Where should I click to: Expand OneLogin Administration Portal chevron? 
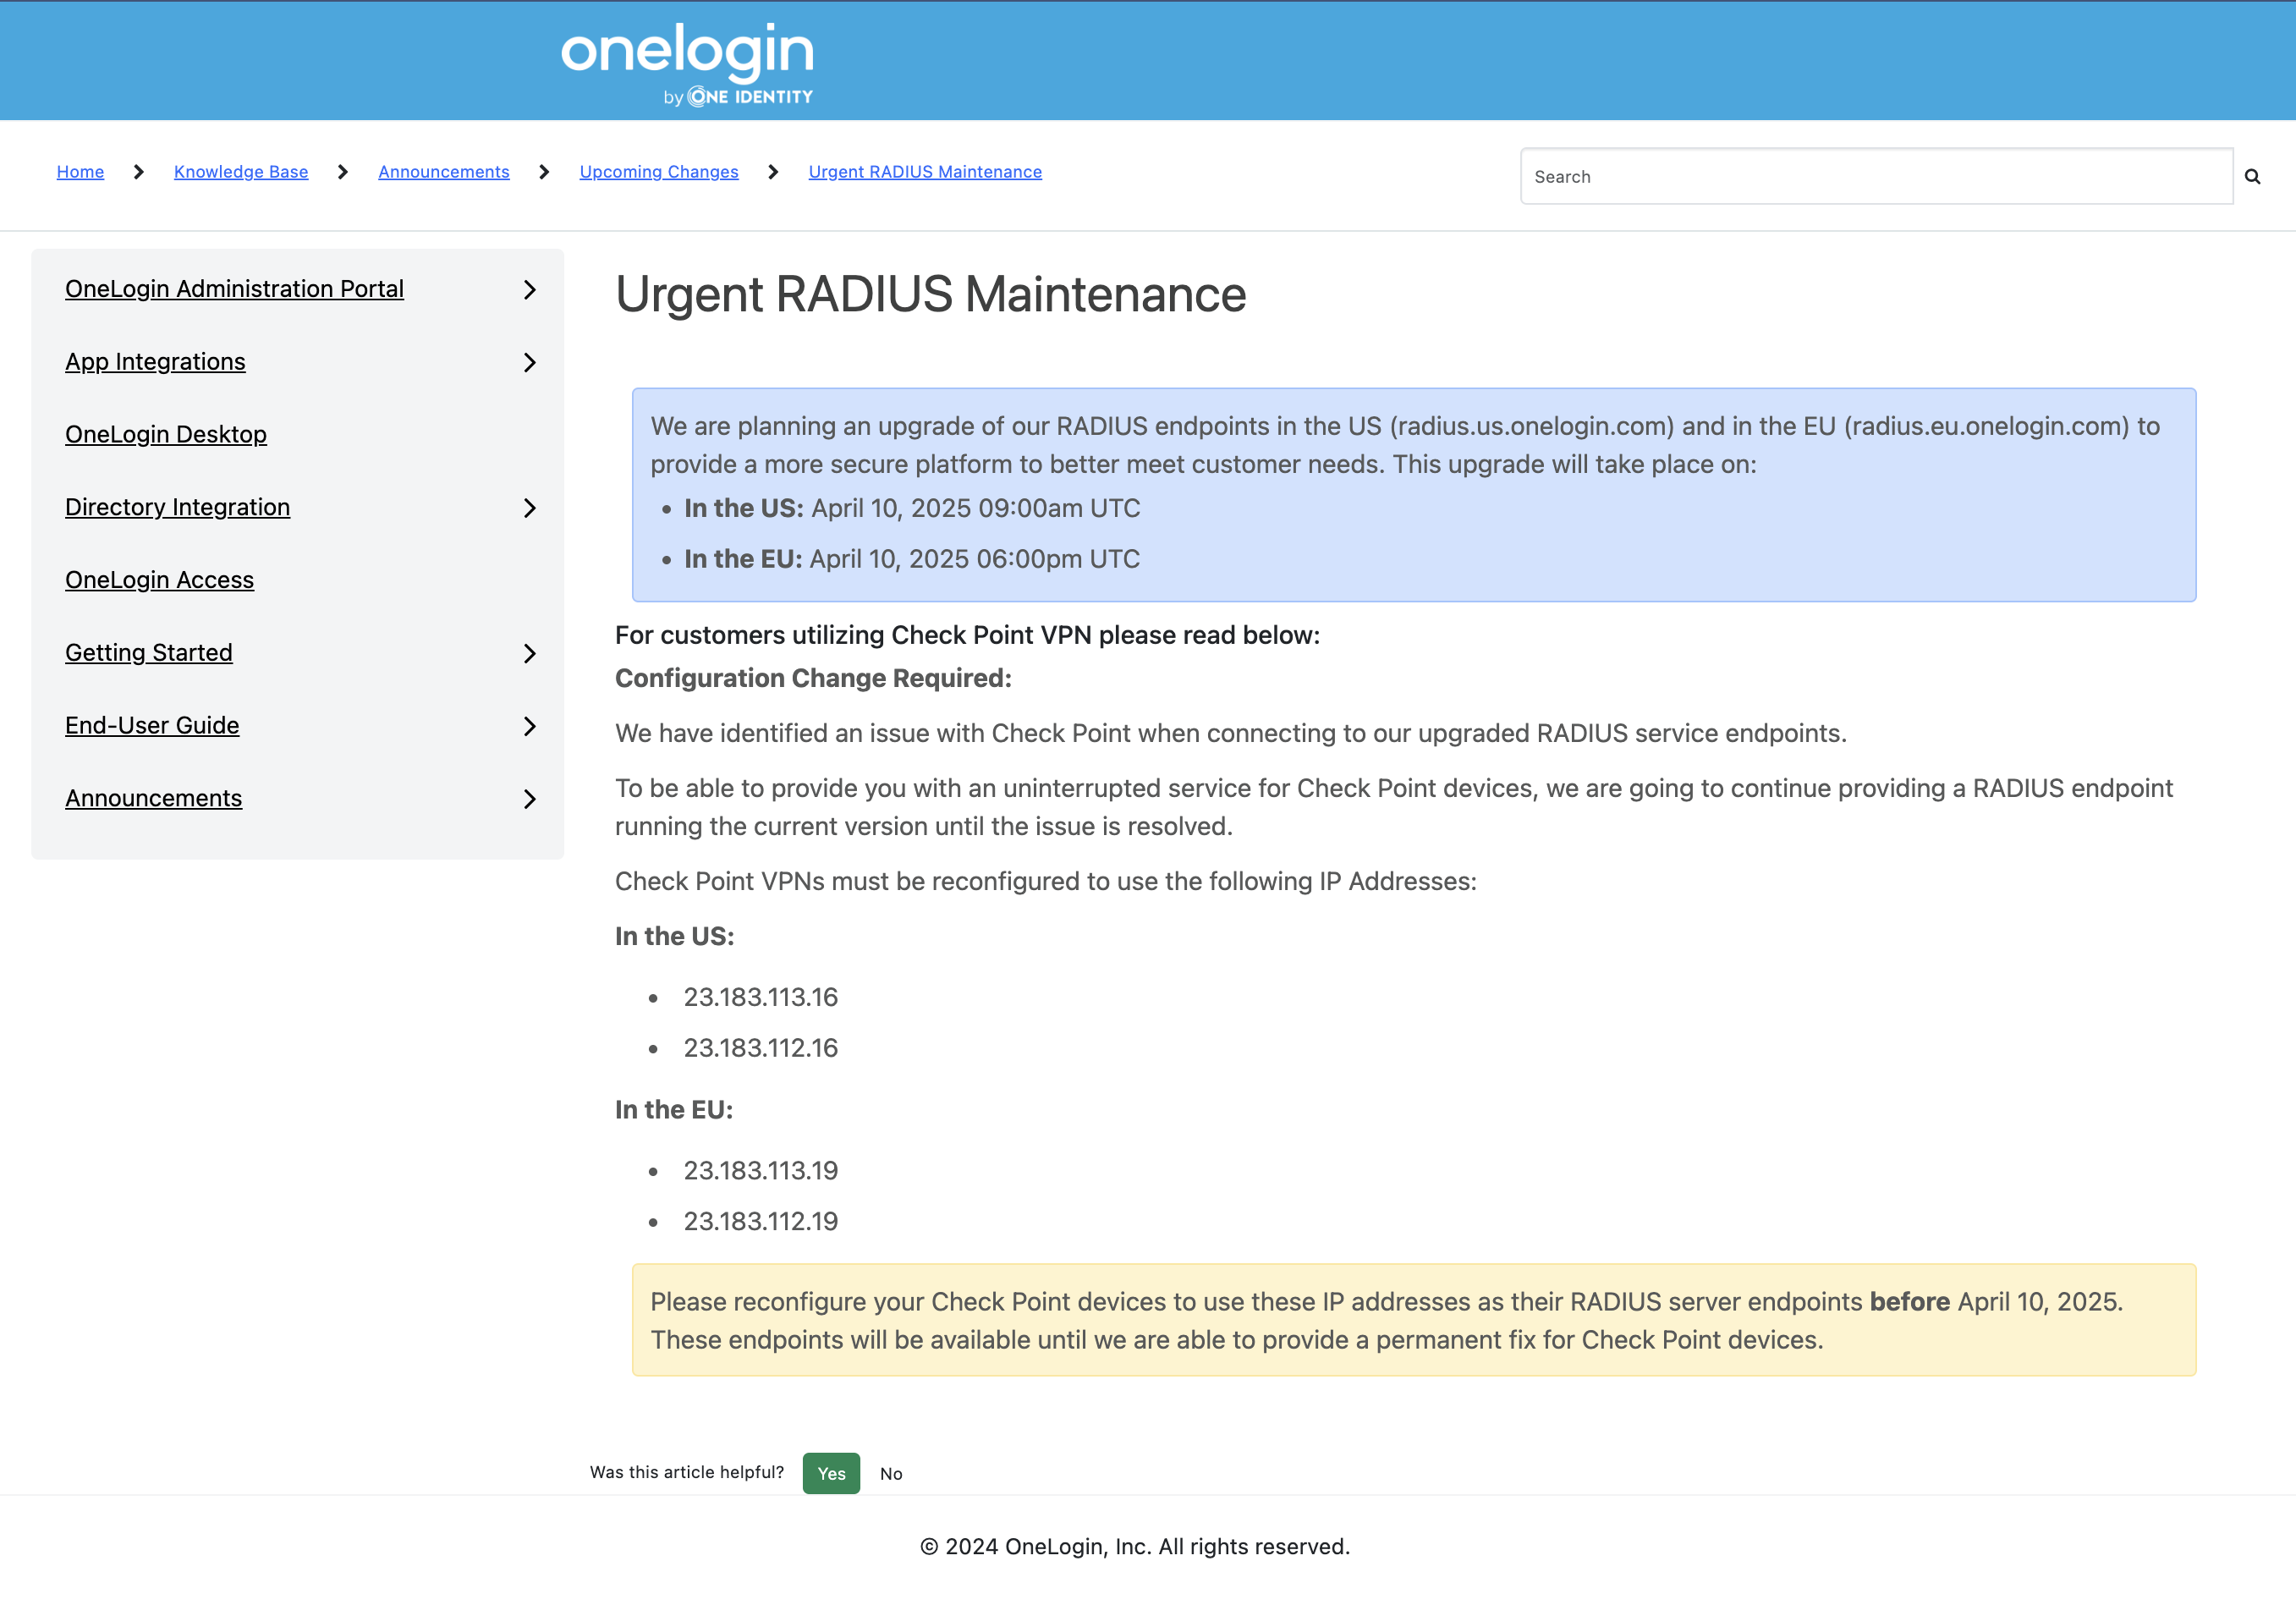coord(530,290)
